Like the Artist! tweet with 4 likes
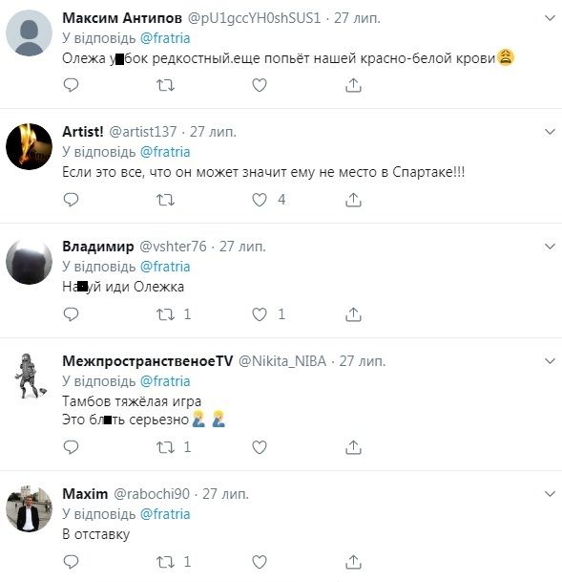562x582 pixels. tap(260, 200)
